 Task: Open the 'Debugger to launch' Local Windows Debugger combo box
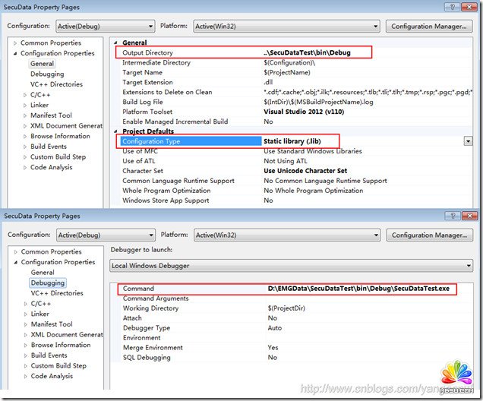[x=291, y=266]
